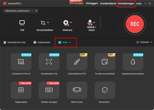Select the Voll full-screen recording icon
The height and width of the screenshot is (110, 154).
click(22, 23)
